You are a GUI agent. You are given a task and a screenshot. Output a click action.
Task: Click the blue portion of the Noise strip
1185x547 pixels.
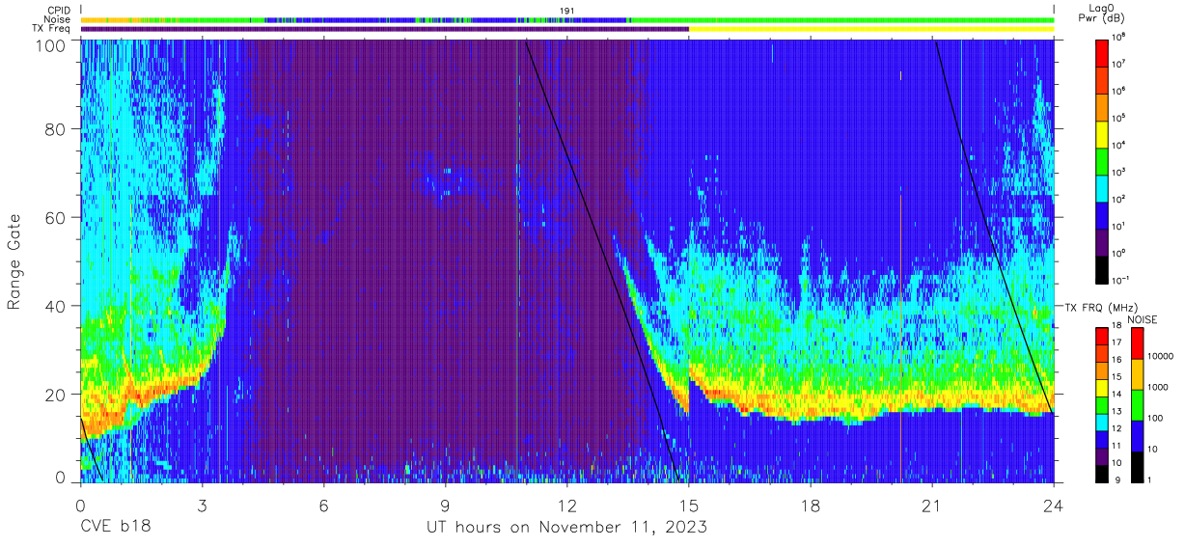pos(444,19)
